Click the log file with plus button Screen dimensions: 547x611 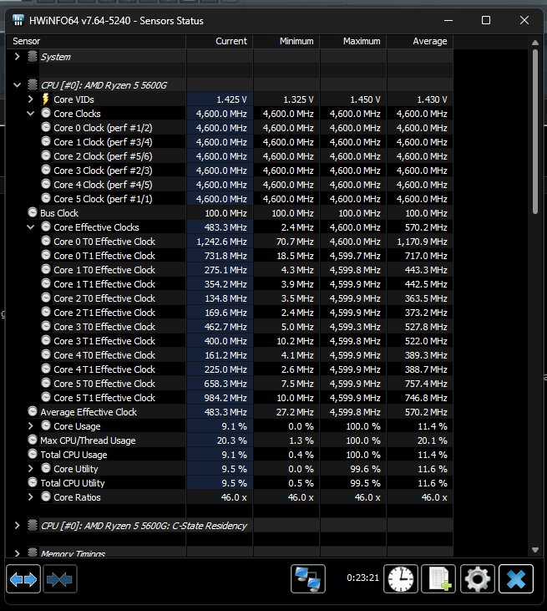(438, 578)
